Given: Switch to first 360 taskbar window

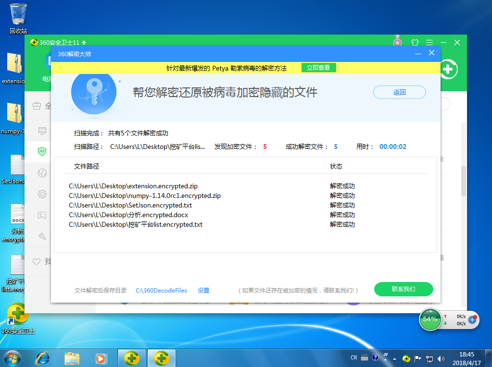Looking at the screenshot, I should (x=132, y=358).
